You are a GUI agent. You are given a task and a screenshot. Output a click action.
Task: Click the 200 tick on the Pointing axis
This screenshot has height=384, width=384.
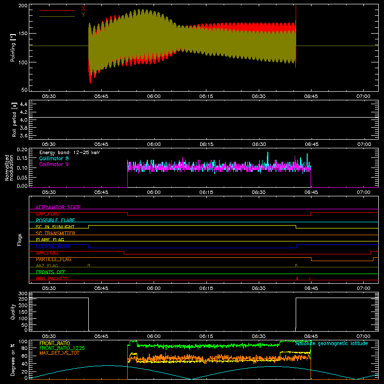23,6
